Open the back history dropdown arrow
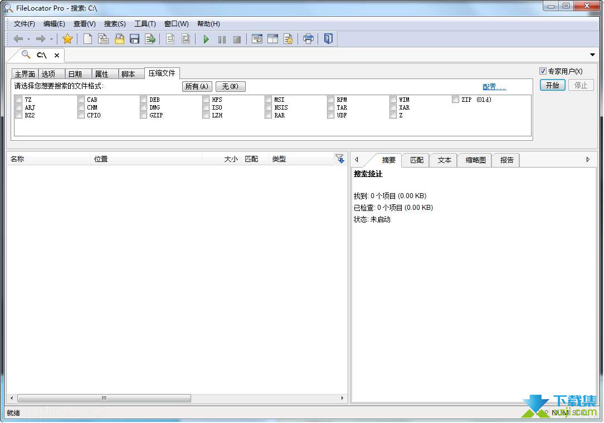 (28, 40)
